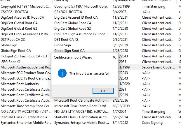Viewport: 181px width, 125px height.
Task: Select the ISRG Root X1 certificate
Action: click(11, 61)
